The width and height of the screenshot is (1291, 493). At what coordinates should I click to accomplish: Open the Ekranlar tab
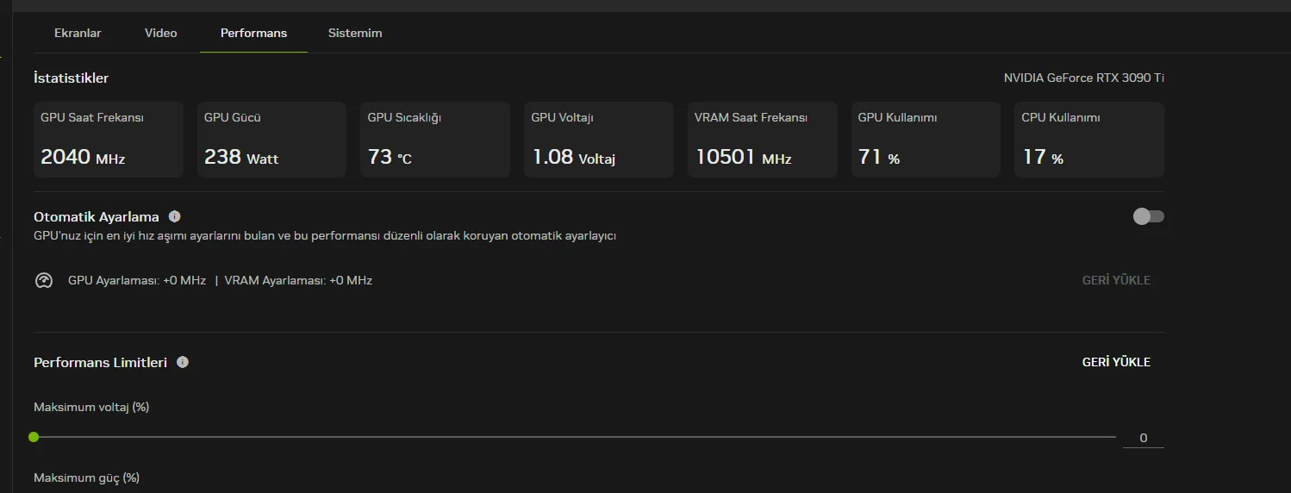(x=78, y=33)
